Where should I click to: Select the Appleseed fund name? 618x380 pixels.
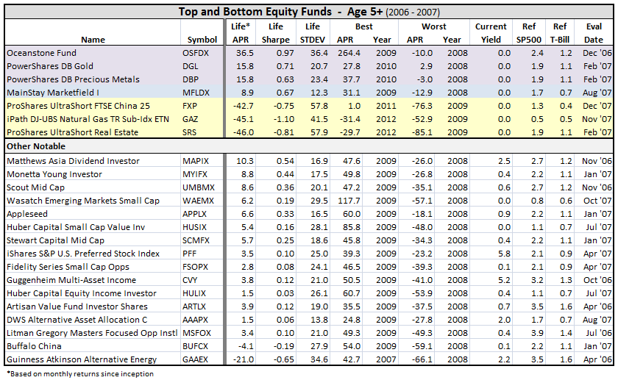coord(28,213)
